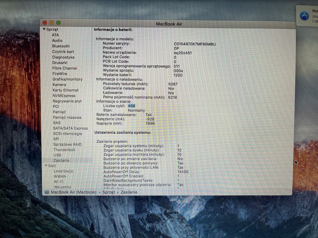Screen dimensions: 318x238
Task: Click Zasilanie in the bottom path bar
Action: click(129, 192)
